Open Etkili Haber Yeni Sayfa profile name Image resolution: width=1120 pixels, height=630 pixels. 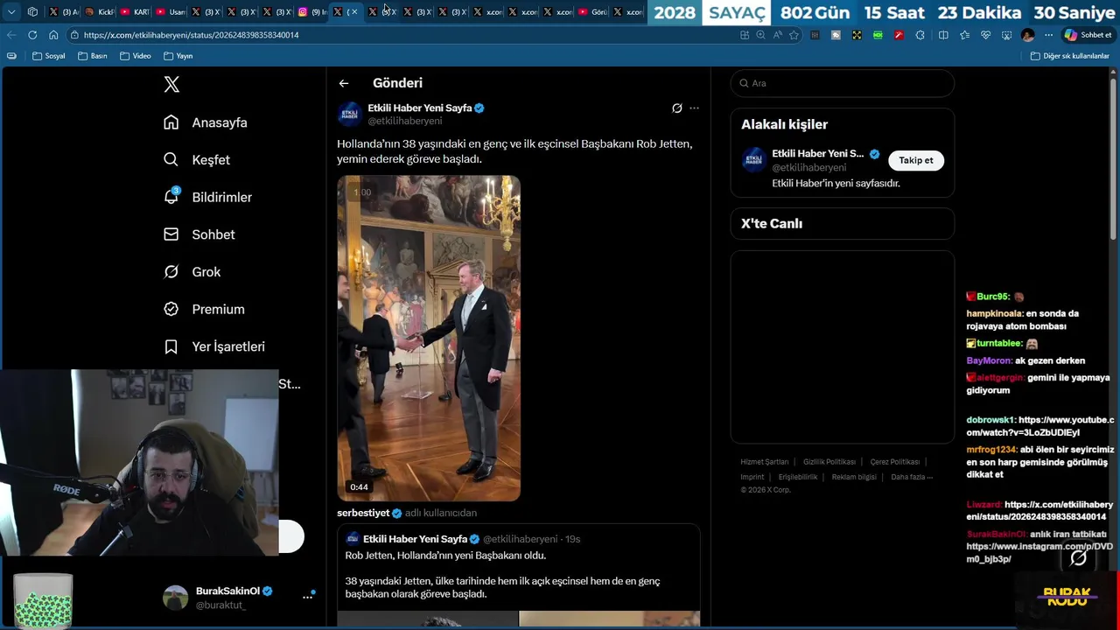click(420, 108)
